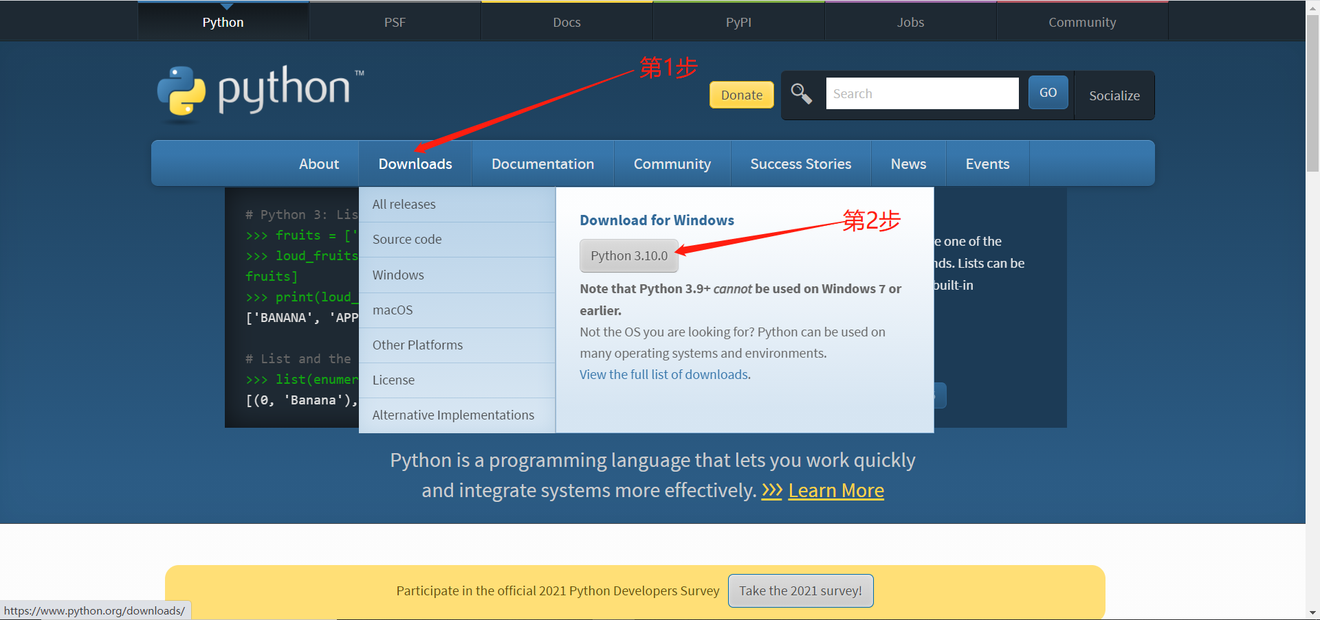Screen dimensions: 1320x620
Task: Click the Learn More link
Action: click(x=836, y=490)
